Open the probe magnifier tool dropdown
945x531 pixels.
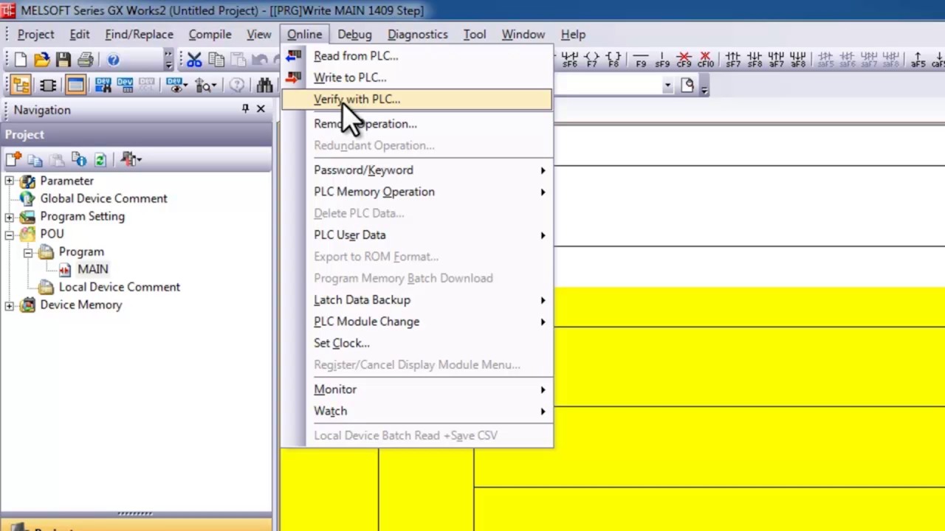(x=206, y=86)
